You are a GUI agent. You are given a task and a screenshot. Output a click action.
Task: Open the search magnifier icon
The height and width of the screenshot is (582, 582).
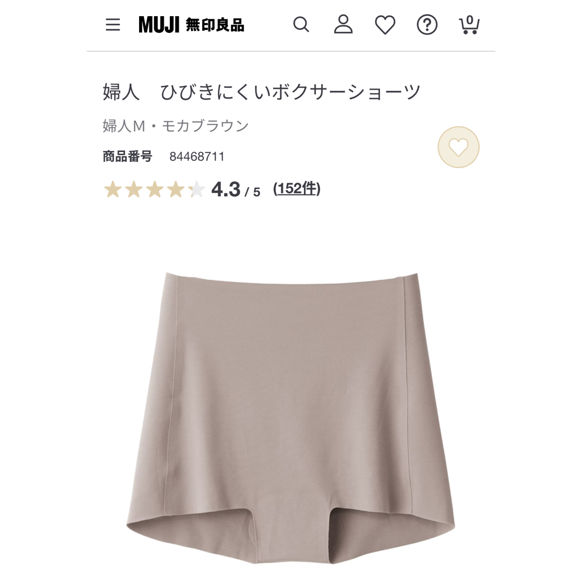(301, 25)
